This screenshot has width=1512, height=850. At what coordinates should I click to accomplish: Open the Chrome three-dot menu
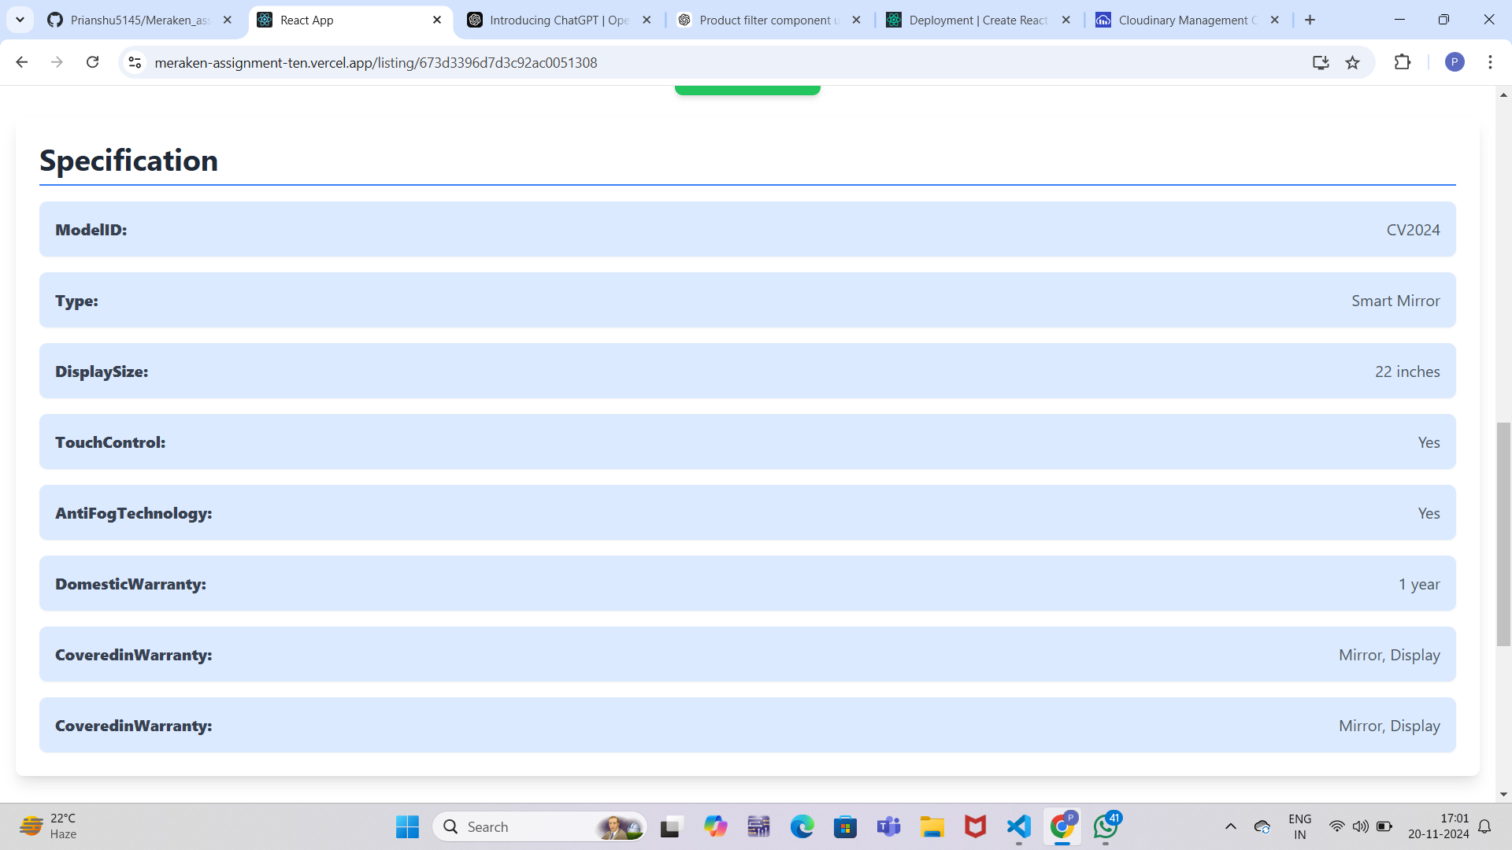[1490, 62]
